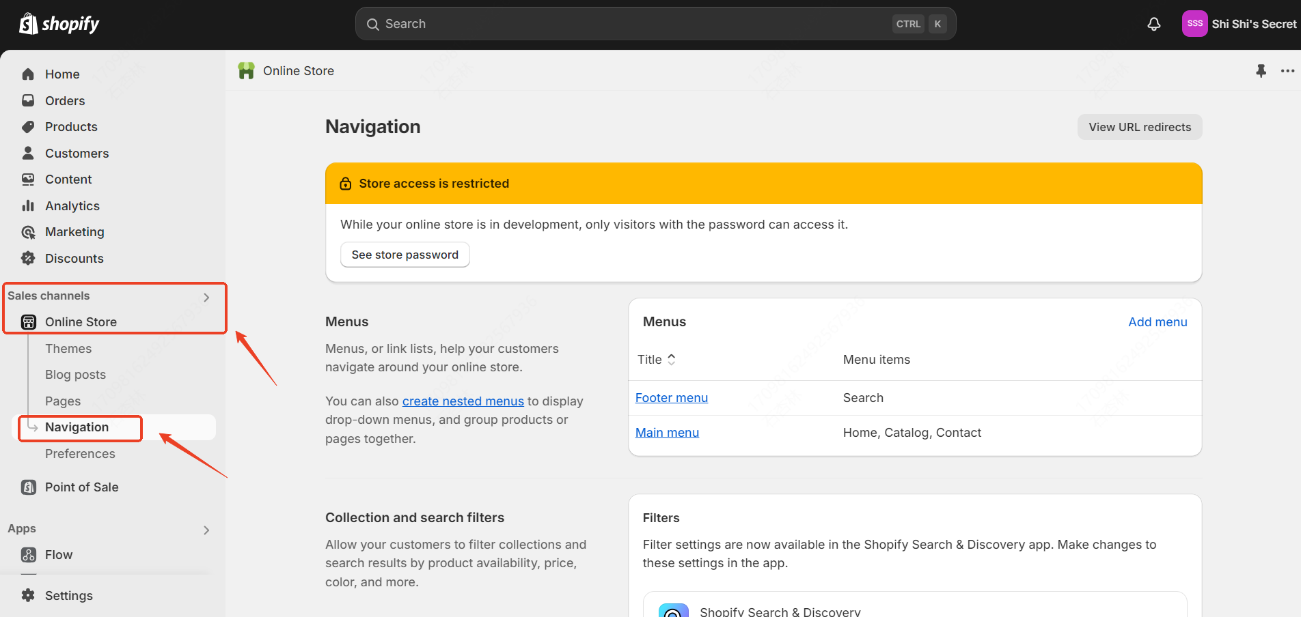The width and height of the screenshot is (1301, 617).
Task: Open the three-dot more actions menu
Action: coord(1287,71)
